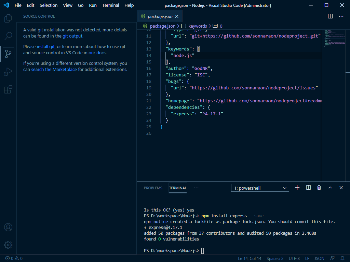The width and height of the screenshot is (350, 262).
Task: Open the Explorer view in activity bar
Action: pos(8,18)
